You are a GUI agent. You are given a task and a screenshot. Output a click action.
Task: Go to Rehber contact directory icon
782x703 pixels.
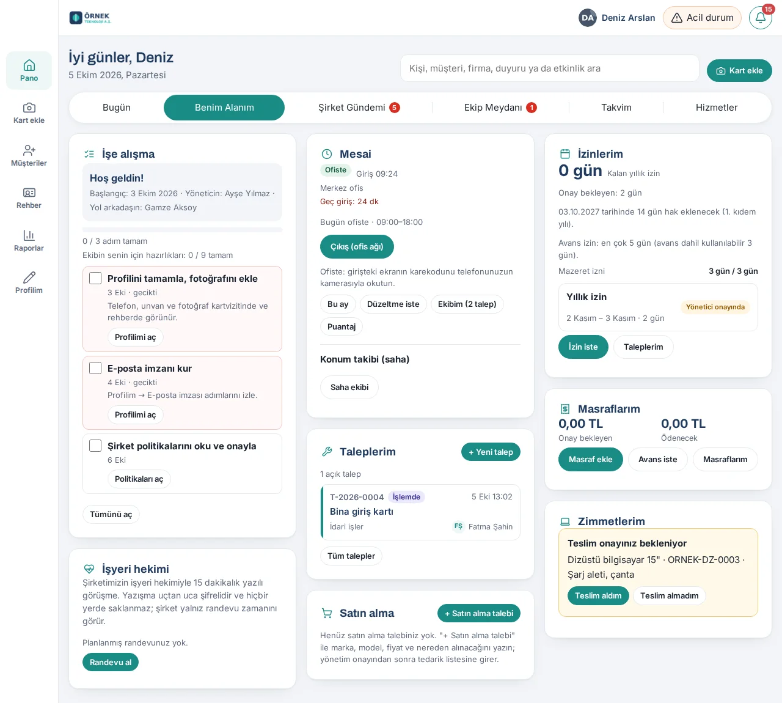[x=29, y=198]
